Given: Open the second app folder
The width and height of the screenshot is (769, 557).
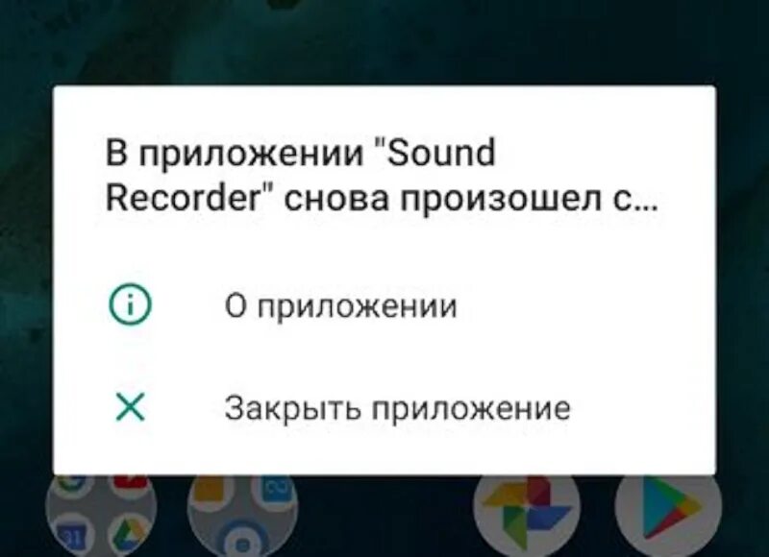Looking at the screenshot, I should [242, 514].
